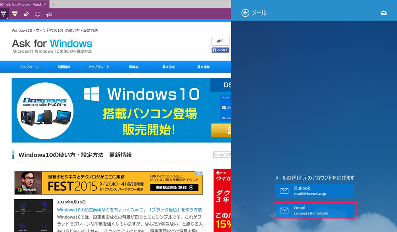Click the AdChoices info icon on ad
397x232 pixels.
[197, 173]
